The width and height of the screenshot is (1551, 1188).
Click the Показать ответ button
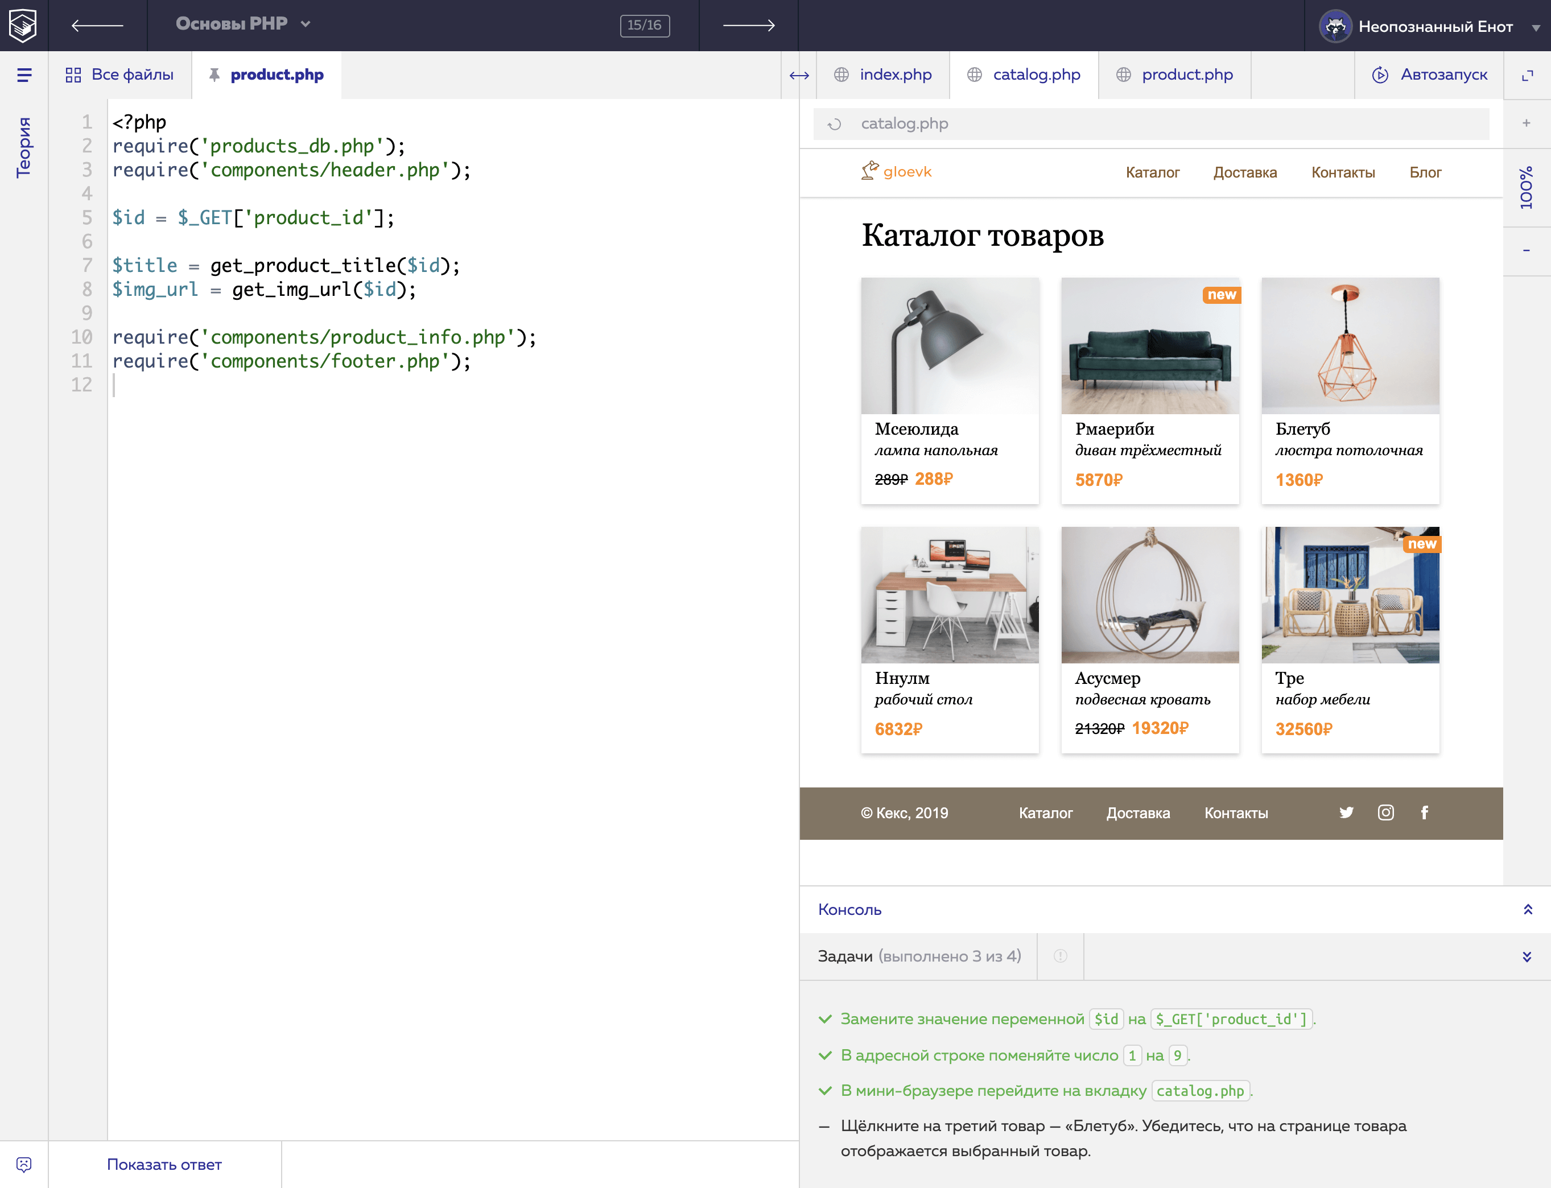coord(164,1164)
